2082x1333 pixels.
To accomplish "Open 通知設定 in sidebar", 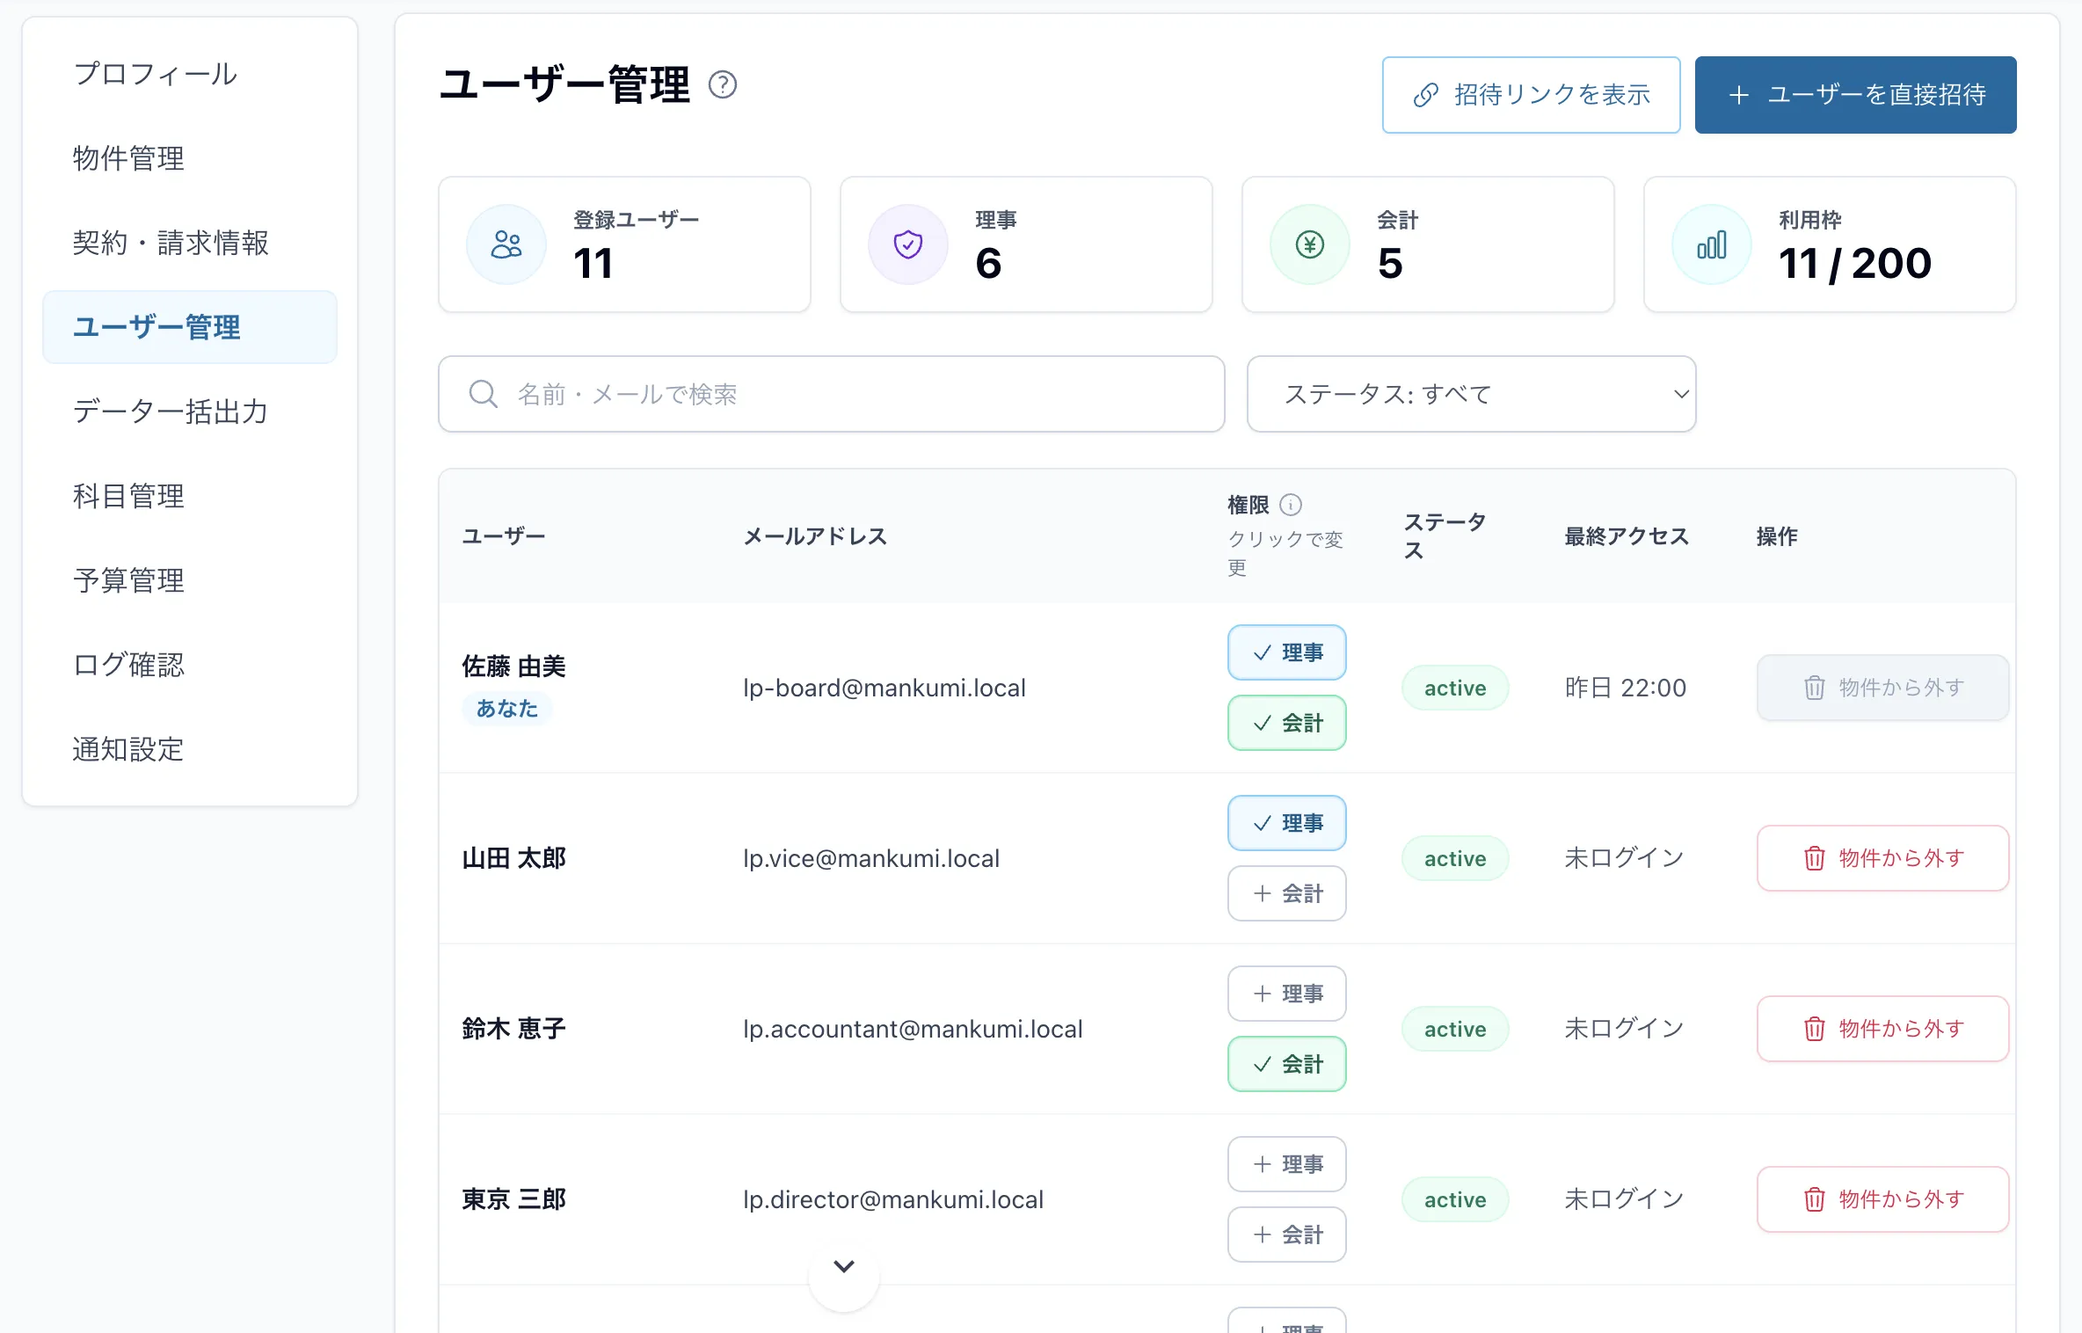I will (190, 749).
